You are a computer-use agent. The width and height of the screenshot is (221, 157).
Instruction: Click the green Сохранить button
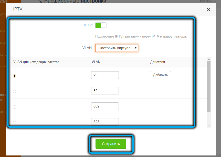[x=111, y=144]
